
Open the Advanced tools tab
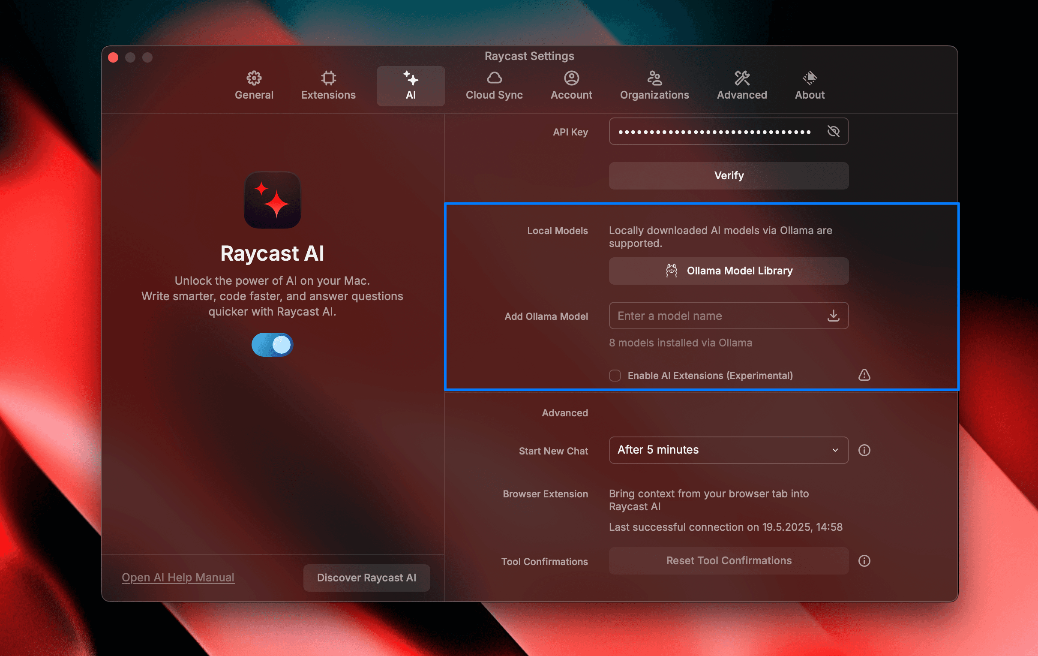click(x=741, y=85)
